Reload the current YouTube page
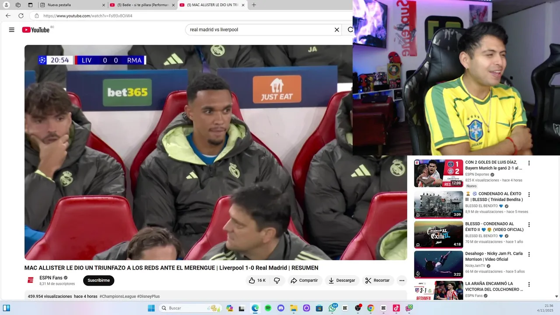The height and width of the screenshot is (315, 560). pyautogui.click(x=21, y=16)
